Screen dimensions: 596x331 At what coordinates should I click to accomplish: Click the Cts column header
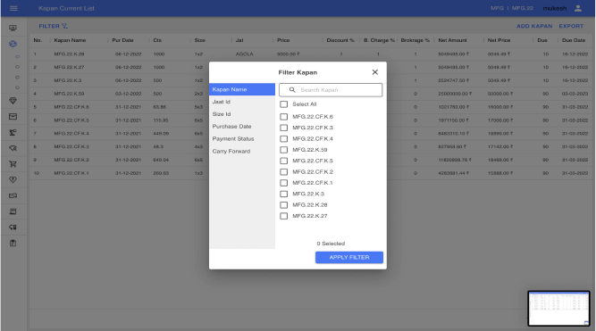pyautogui.click(x=157, y=40)
